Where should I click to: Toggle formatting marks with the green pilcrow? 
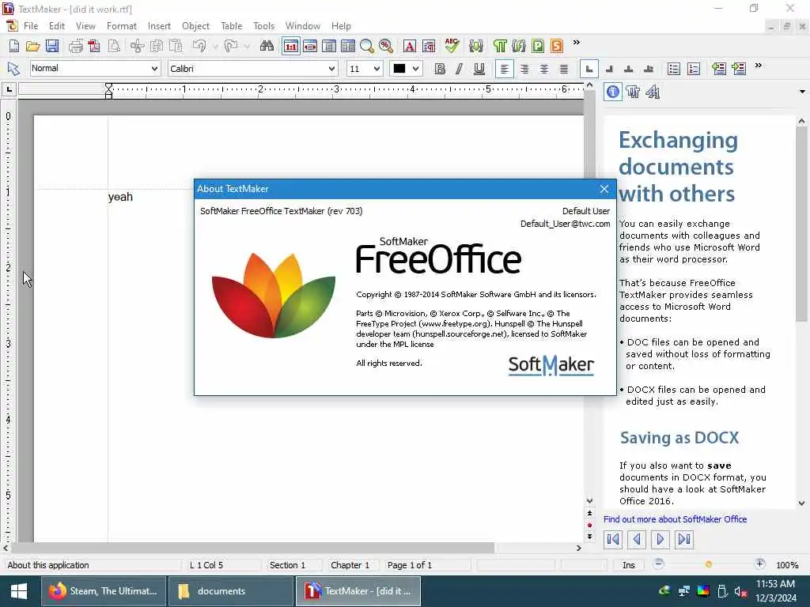[500, 46]
